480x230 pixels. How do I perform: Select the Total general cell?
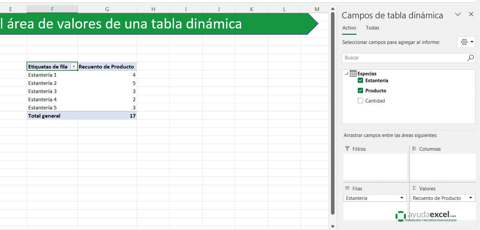(x=44, y=116)
